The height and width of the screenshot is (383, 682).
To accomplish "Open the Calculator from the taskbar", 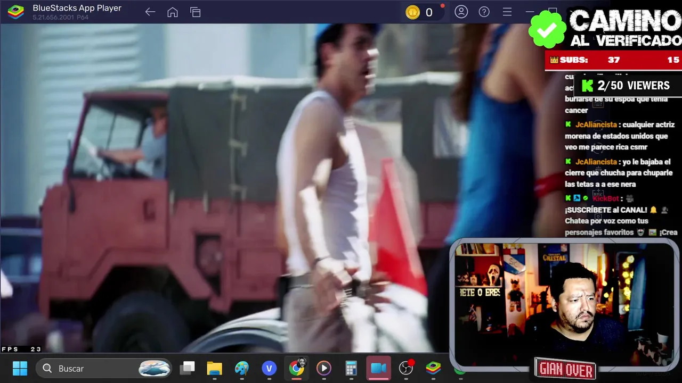I will pyautogui.click(x=351, y=368).
